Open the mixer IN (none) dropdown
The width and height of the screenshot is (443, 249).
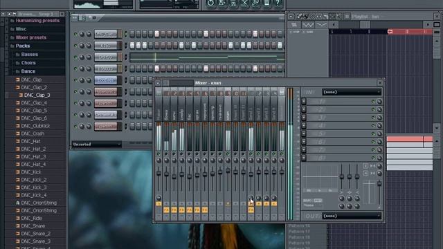(352, 92)
